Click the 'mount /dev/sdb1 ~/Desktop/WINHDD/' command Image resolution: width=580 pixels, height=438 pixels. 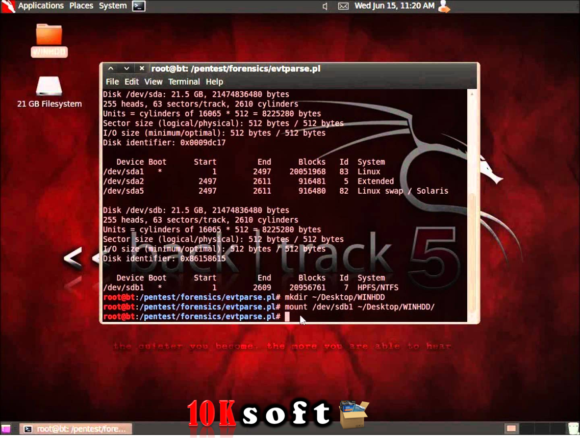360,307
